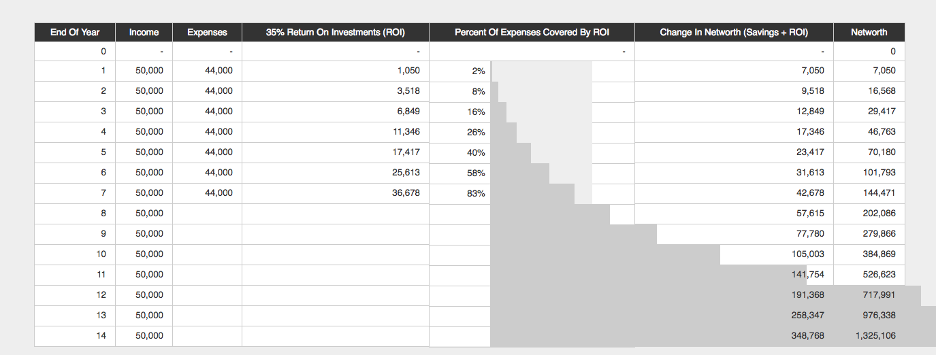Select the change in networth cell 348,768
Image resolution: width=936 pixels, height=355 pixels.
[x=805, y=336]
